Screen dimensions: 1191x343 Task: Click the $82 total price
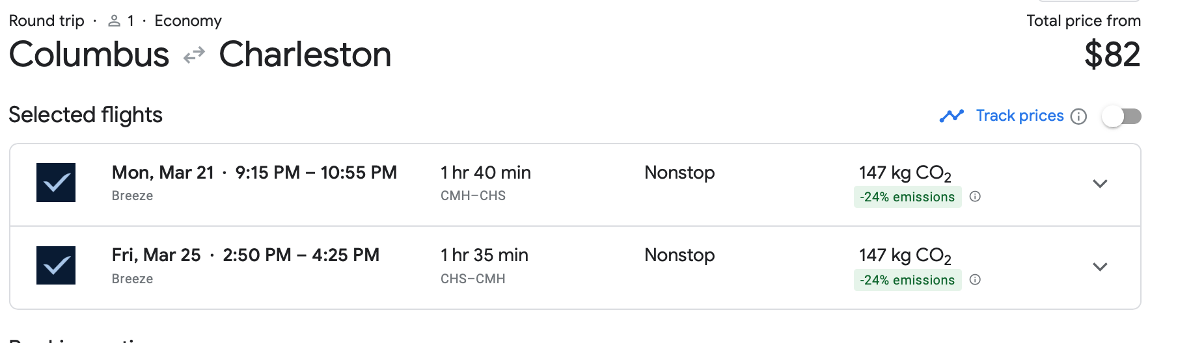point(1112,55)
